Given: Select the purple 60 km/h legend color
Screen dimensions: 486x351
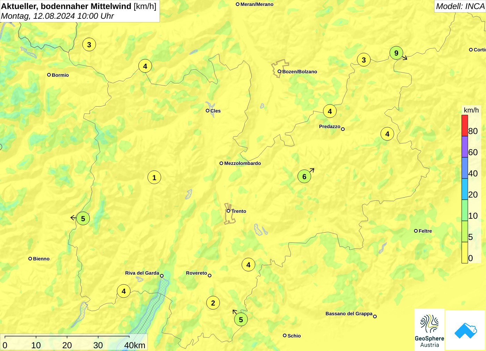Looking at the screenshot, I should pyautogui.click(x=464, y=147).
